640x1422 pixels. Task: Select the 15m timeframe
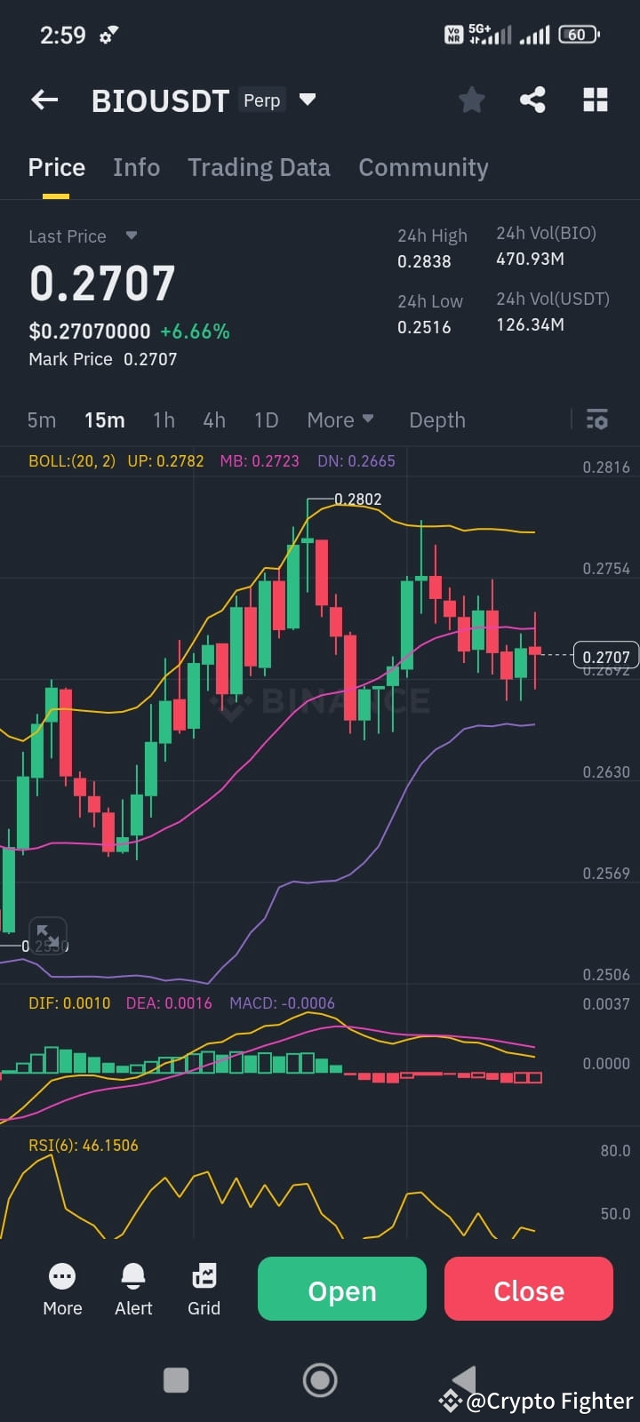(105, 419)
